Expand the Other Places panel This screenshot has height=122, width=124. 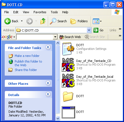48,83
